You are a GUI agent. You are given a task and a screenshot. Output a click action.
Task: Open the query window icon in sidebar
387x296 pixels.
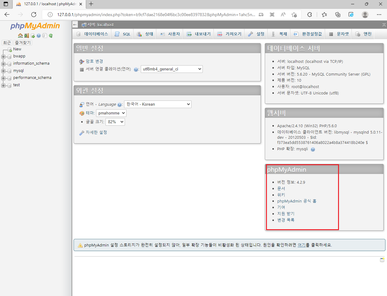click(x=33, y=36)
